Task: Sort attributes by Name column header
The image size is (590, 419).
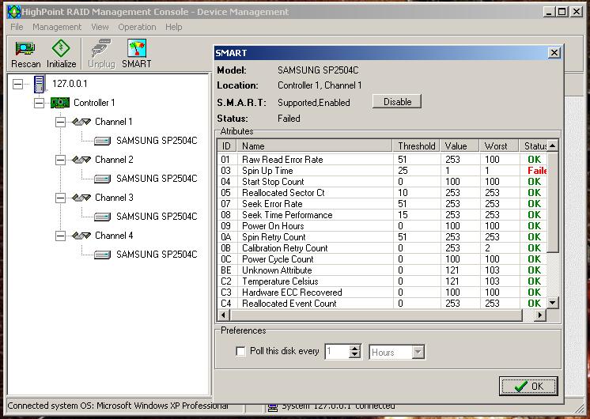Action: pos(315,146)
